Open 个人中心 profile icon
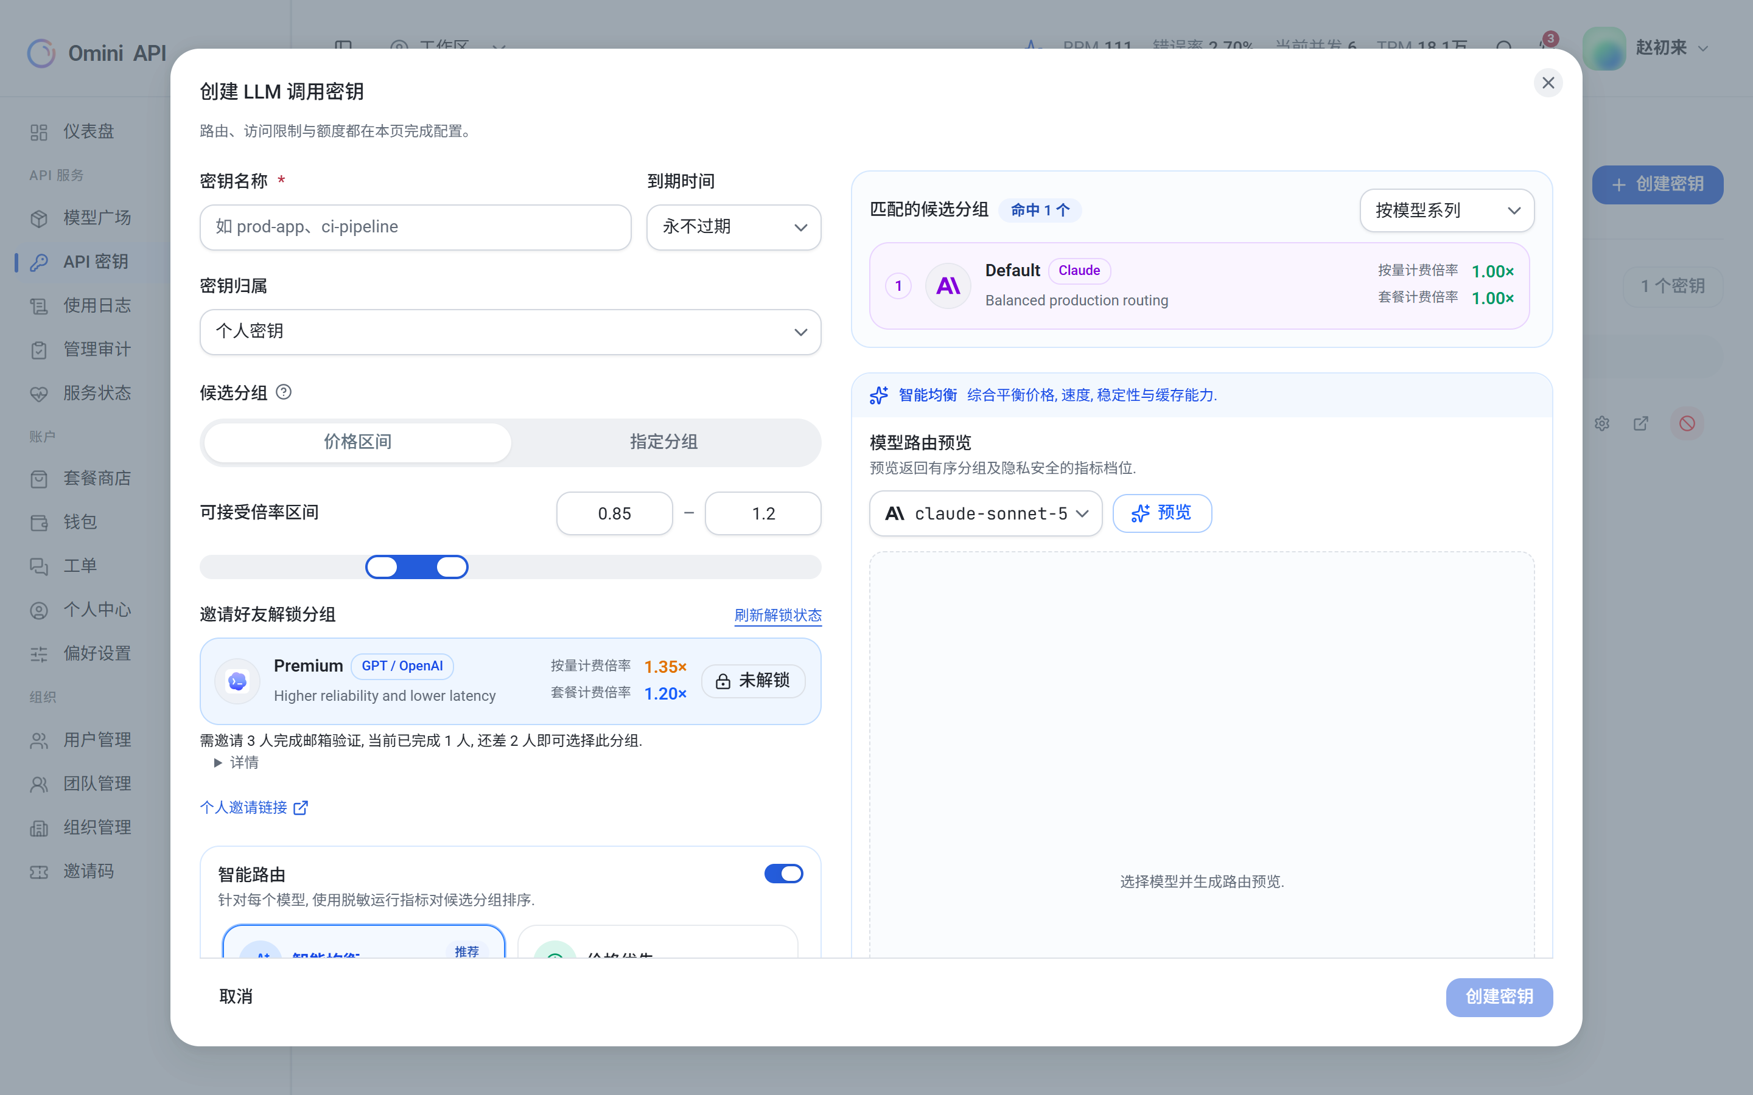 pos(39,611)
